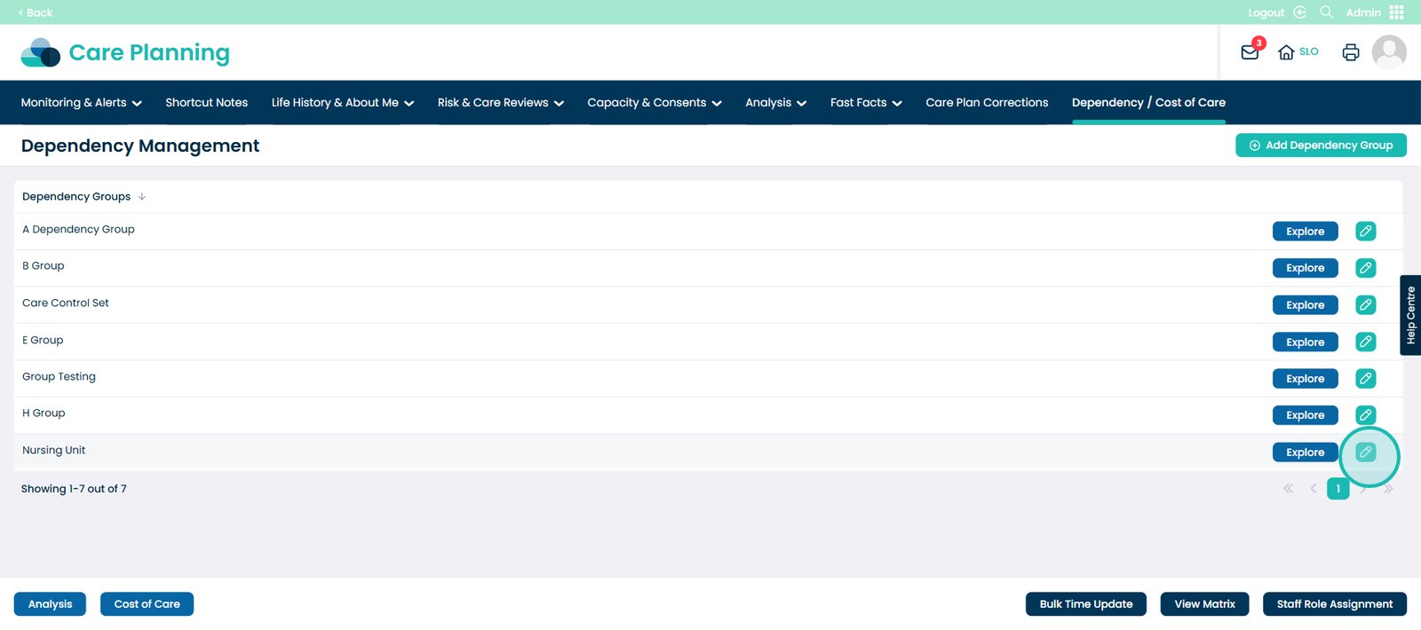
Task: Go to the Shortcut Notes tab
Action: (x=206, y=103)
